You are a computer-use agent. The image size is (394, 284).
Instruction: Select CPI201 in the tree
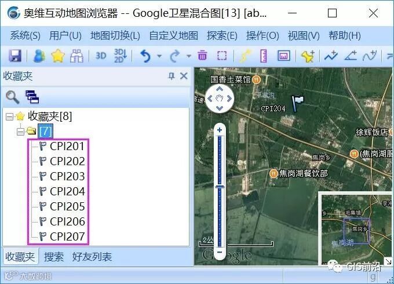click(x=67, y=146)
